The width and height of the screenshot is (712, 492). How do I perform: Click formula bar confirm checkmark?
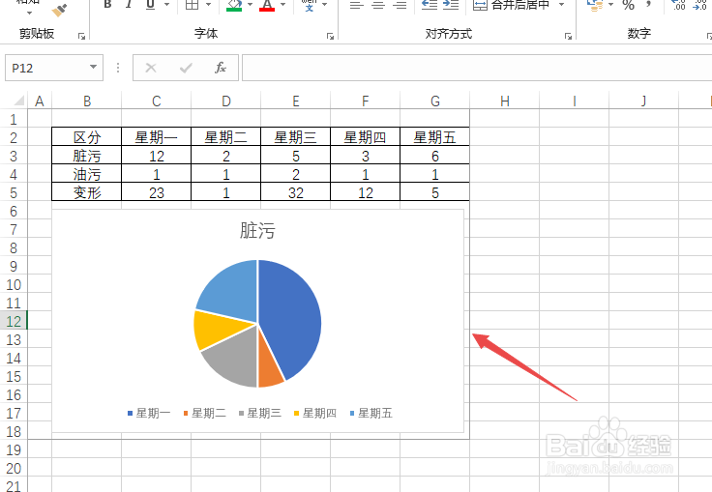pos(186,68)
